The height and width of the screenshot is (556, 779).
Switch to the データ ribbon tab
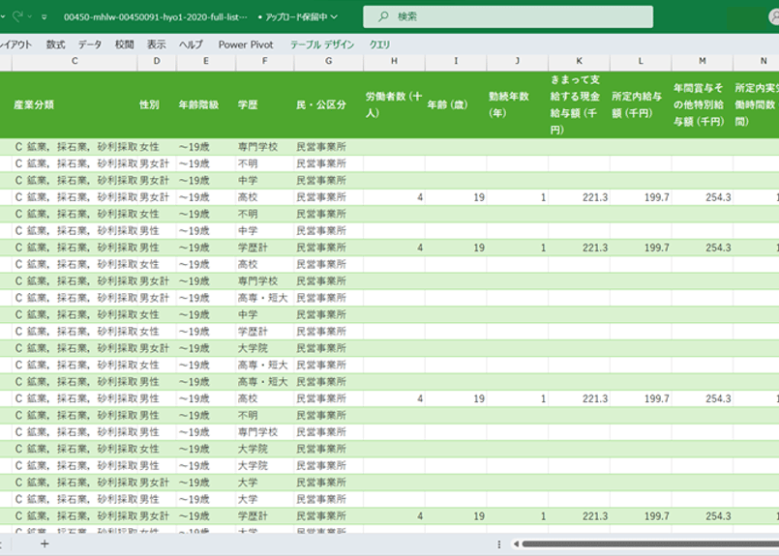click(90, 44)
